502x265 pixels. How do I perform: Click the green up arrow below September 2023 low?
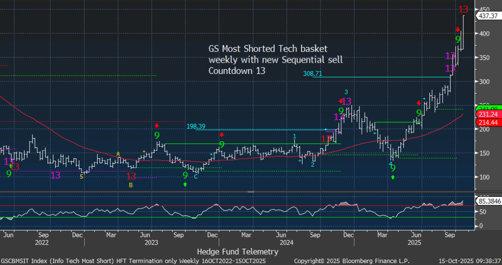coord(185,184)
